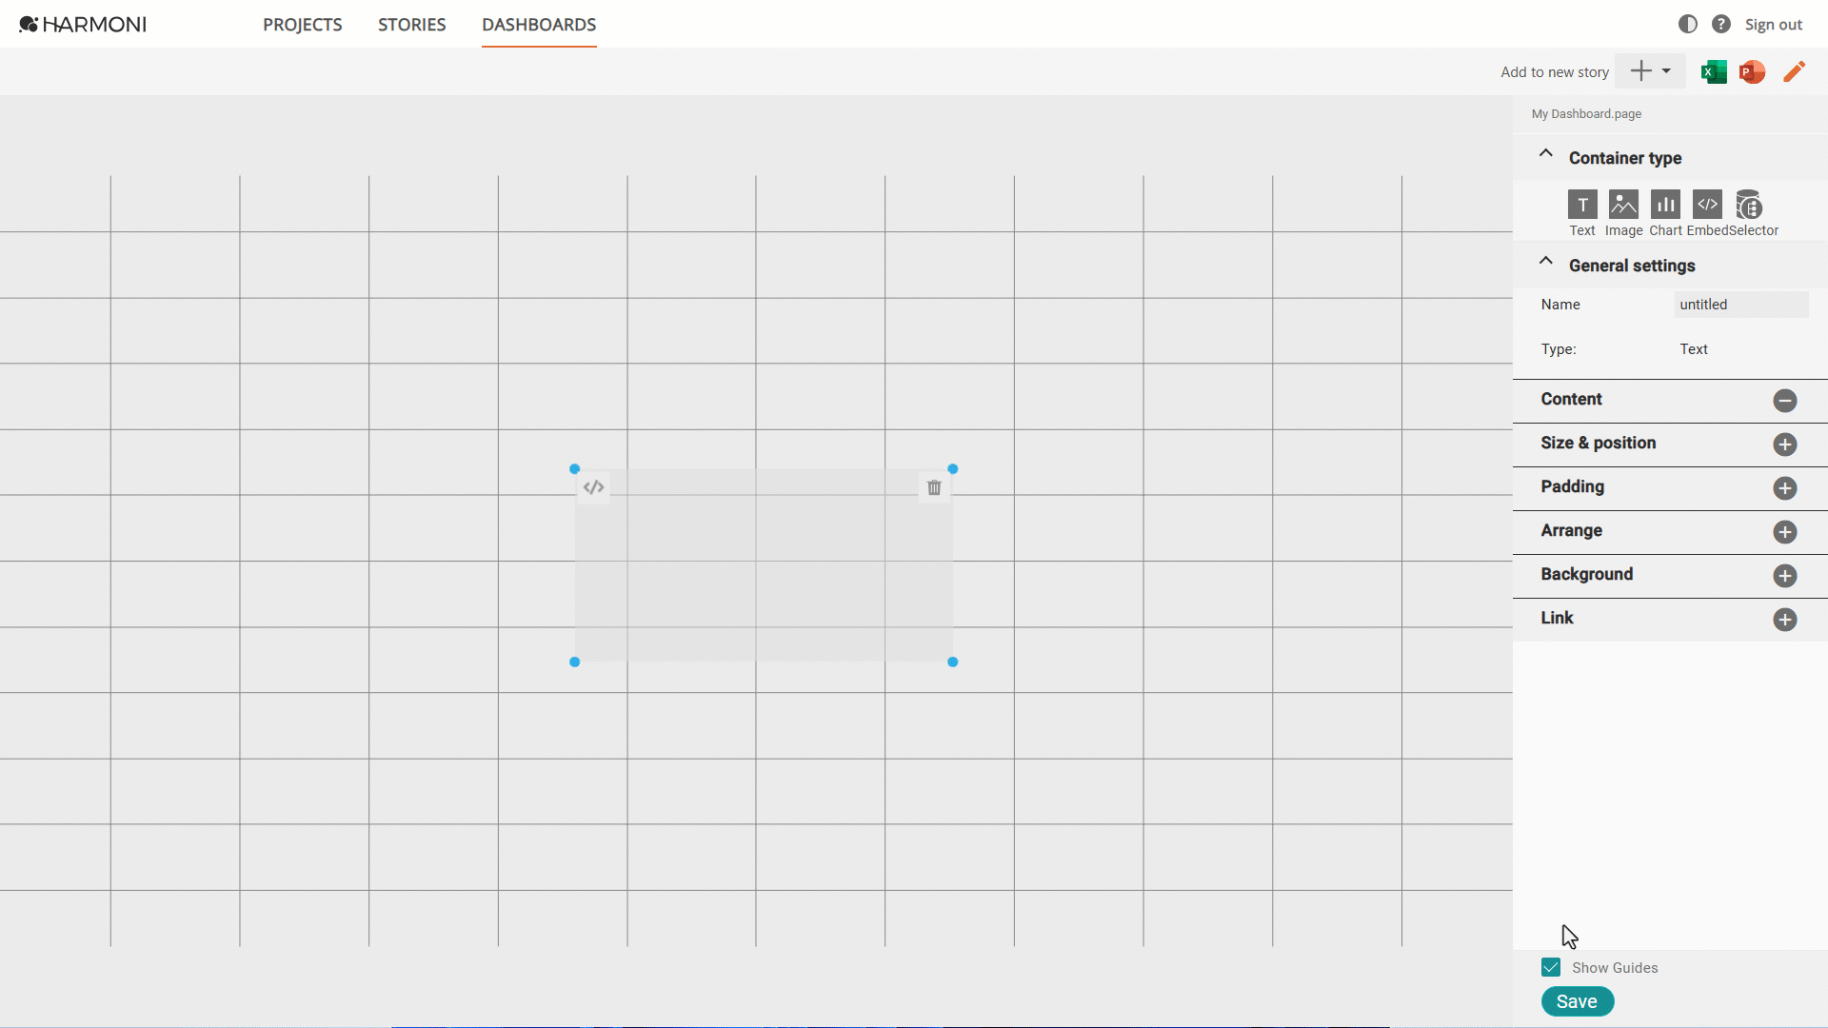Collapse the Container type section
This screenshot has width=1828, height=1028.
(1546, 155)
